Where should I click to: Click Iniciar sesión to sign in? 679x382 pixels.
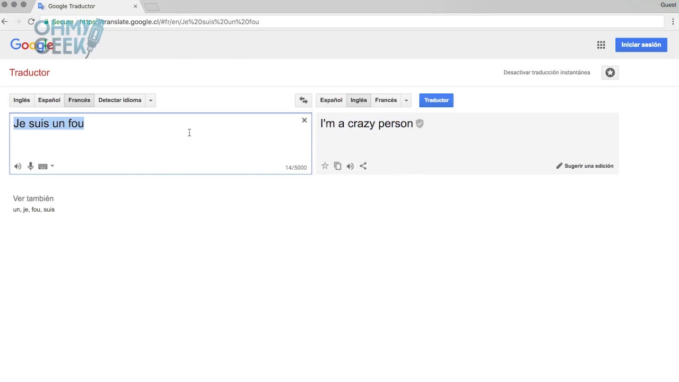[641, 45]
